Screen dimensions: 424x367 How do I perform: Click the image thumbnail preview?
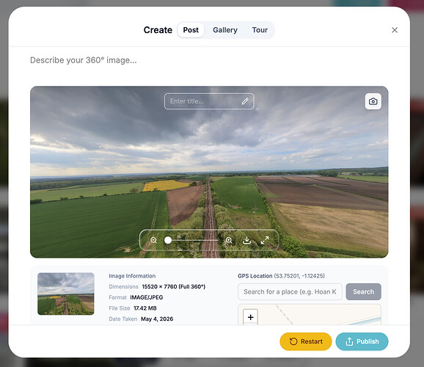66,294
